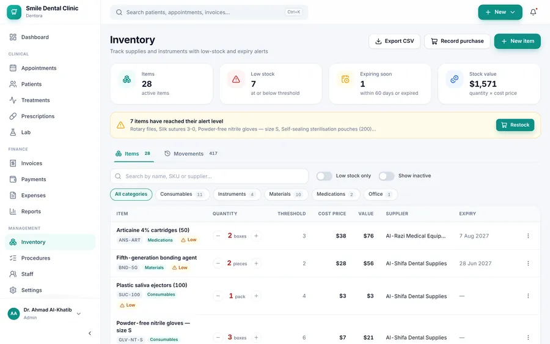This screenshot has height=344, width=550.
Task: Click Al-Razi Medical Equip supplier cell
Action: [416, 236]
